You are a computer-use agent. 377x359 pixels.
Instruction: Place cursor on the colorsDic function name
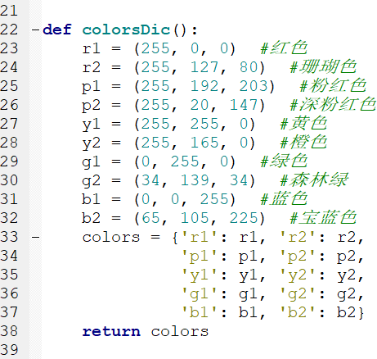tap(127, 30)
